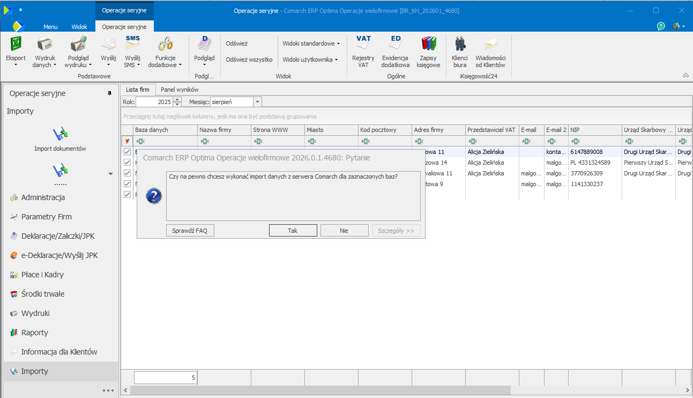Uncheck row with NIP PL 4331324589
Screen dimensions: 693x398
[x=127, y=163]
